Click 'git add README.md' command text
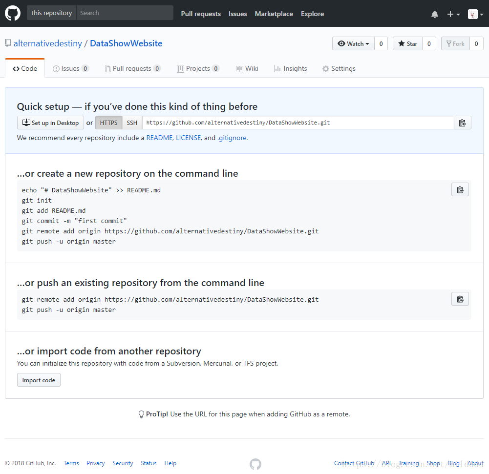This screenshot has height=474, width=489. tap(54, 211)
